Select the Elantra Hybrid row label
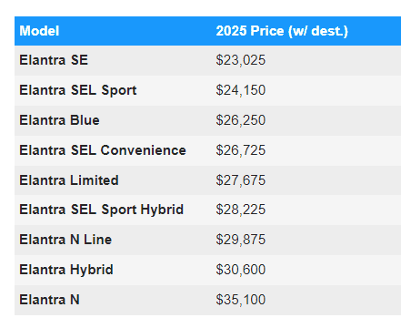The image size is (401, 328). coord(66,270)
